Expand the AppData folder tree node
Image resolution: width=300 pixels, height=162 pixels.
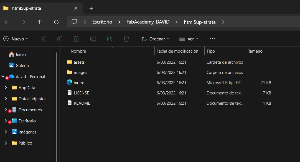pos(6,88)
